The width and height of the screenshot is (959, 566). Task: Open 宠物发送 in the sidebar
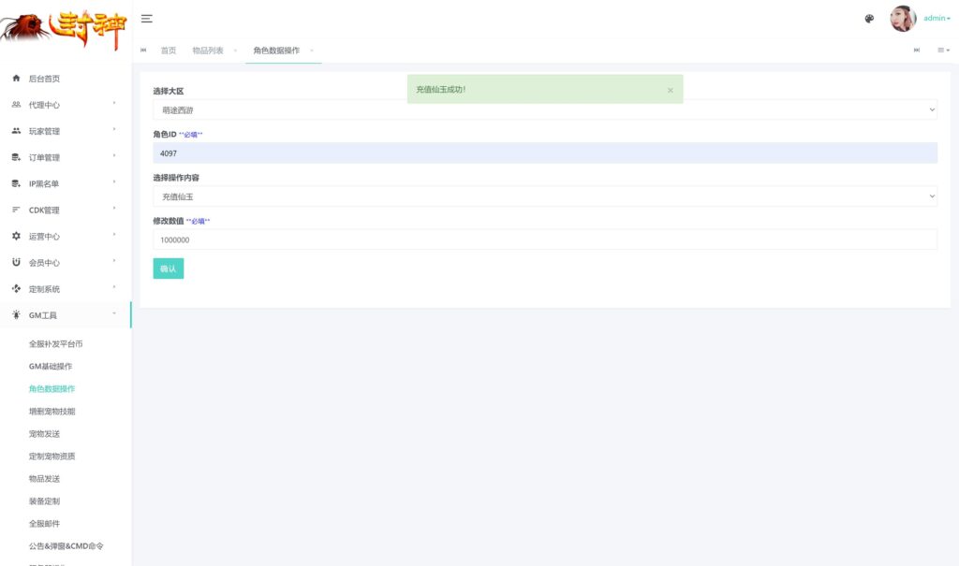tap(45, 434)
